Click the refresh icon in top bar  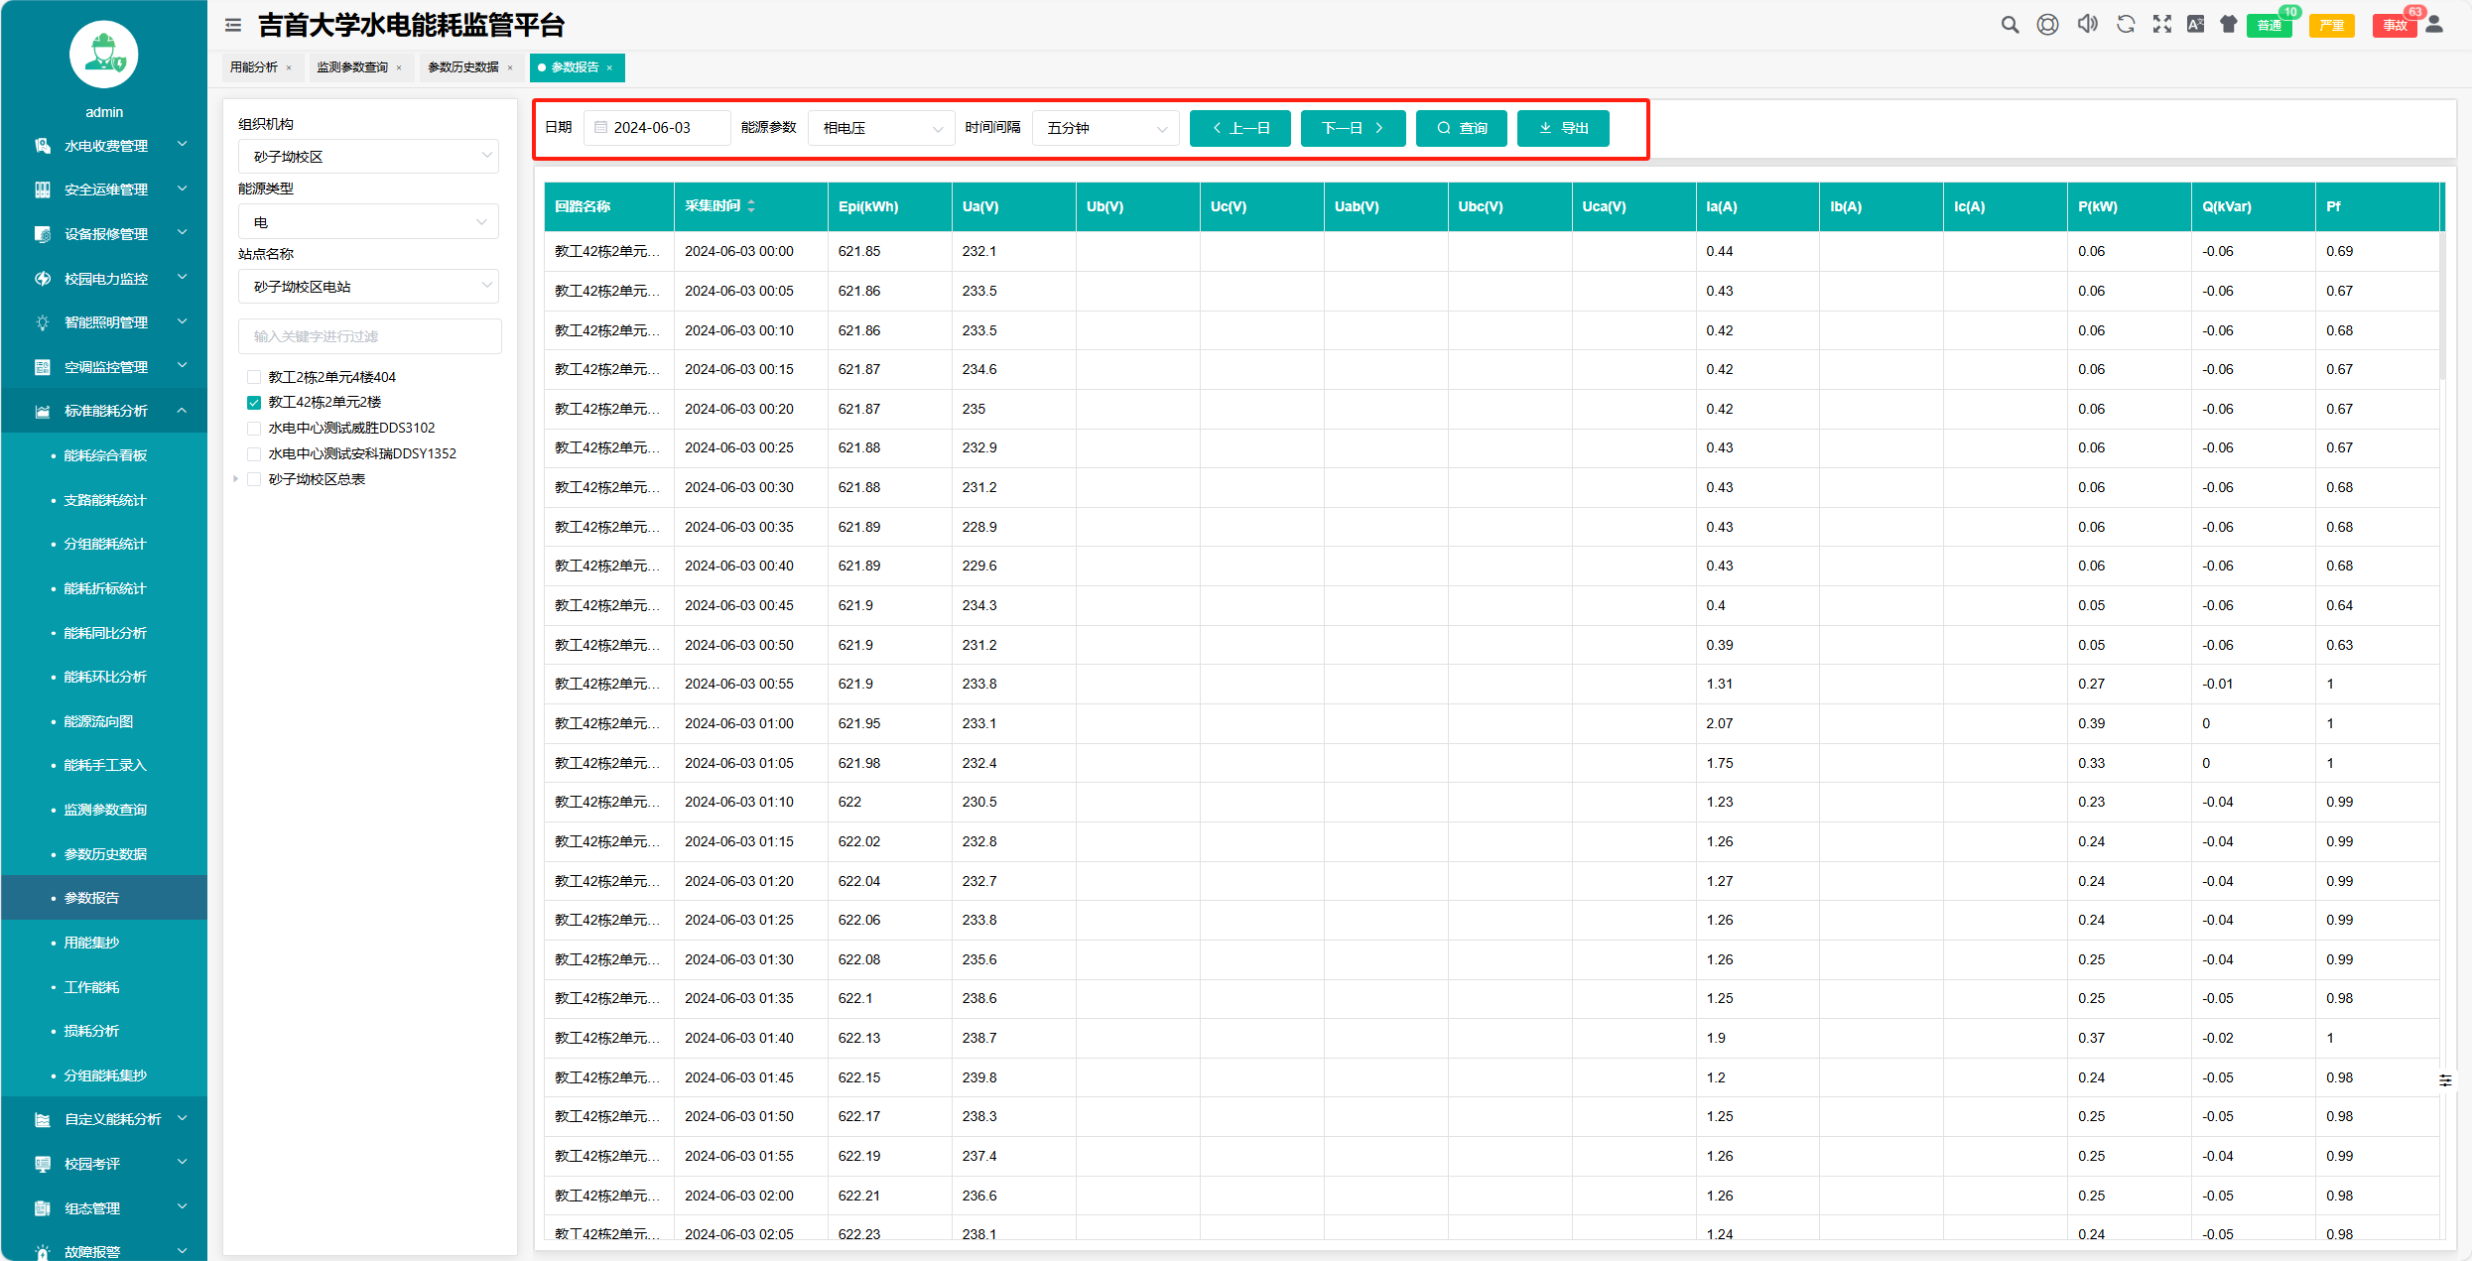tap(2126, 25)
